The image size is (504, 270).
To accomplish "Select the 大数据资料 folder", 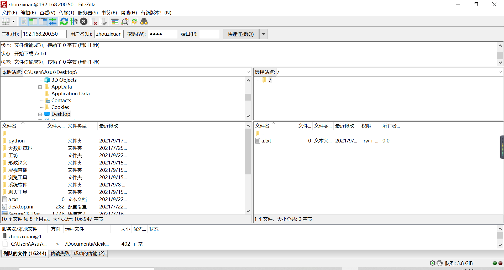I will (20, 148).
